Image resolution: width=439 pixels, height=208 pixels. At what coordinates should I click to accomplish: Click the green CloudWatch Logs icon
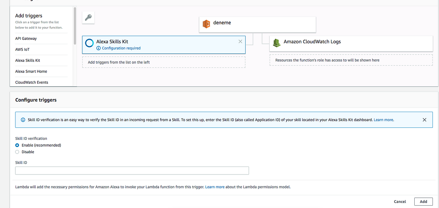click(276, 43)
